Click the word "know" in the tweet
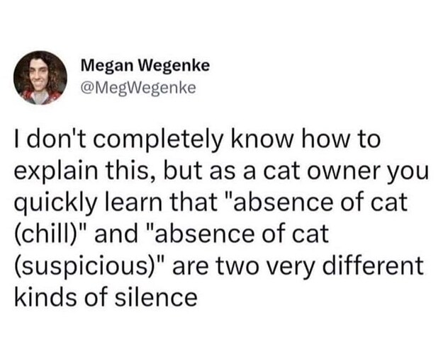 262,140
